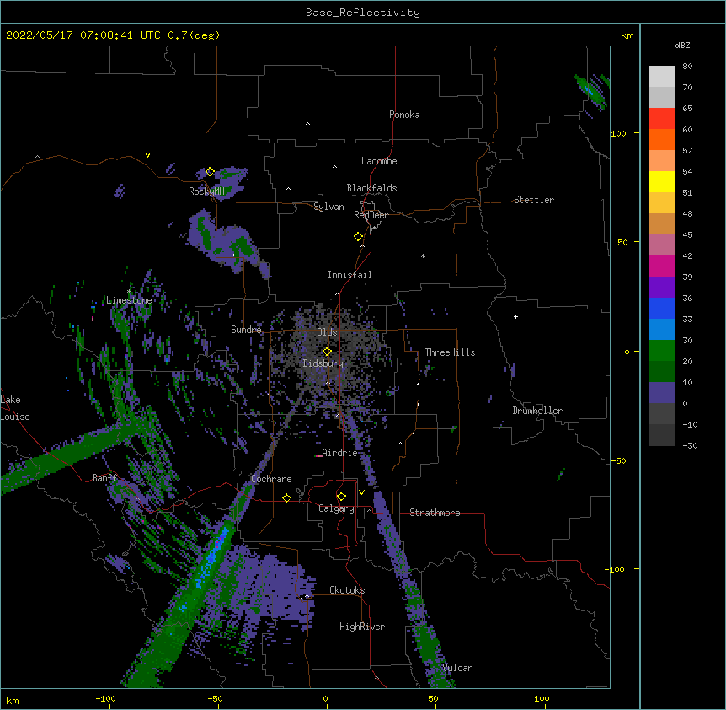Click the 80 value on the dBZ scale

click(x=687, y=67)
